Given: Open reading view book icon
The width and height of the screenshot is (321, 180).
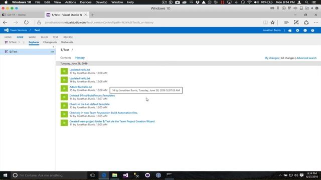Looking at the screenshot, I should click(265, 22).
